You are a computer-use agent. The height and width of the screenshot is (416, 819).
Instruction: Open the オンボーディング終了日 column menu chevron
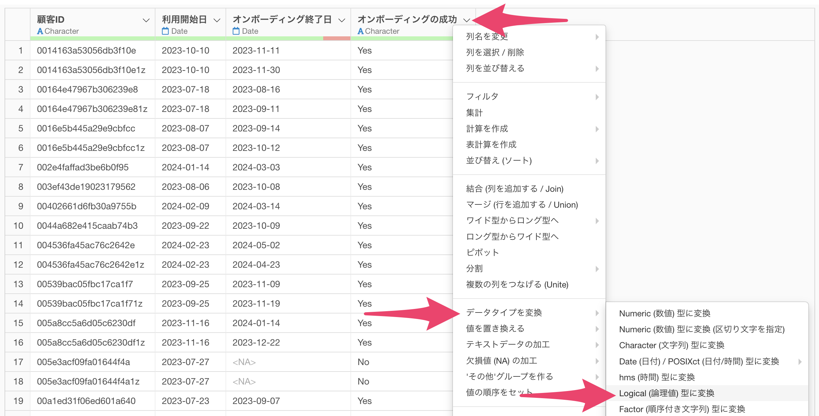coord(342,20)
